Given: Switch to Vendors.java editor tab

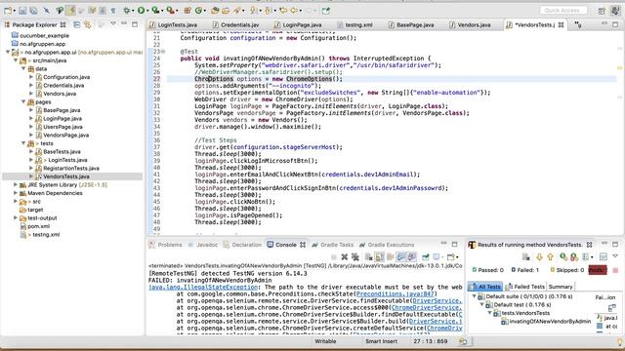Looking at the screenshot, I should click(x=470, y=24).
